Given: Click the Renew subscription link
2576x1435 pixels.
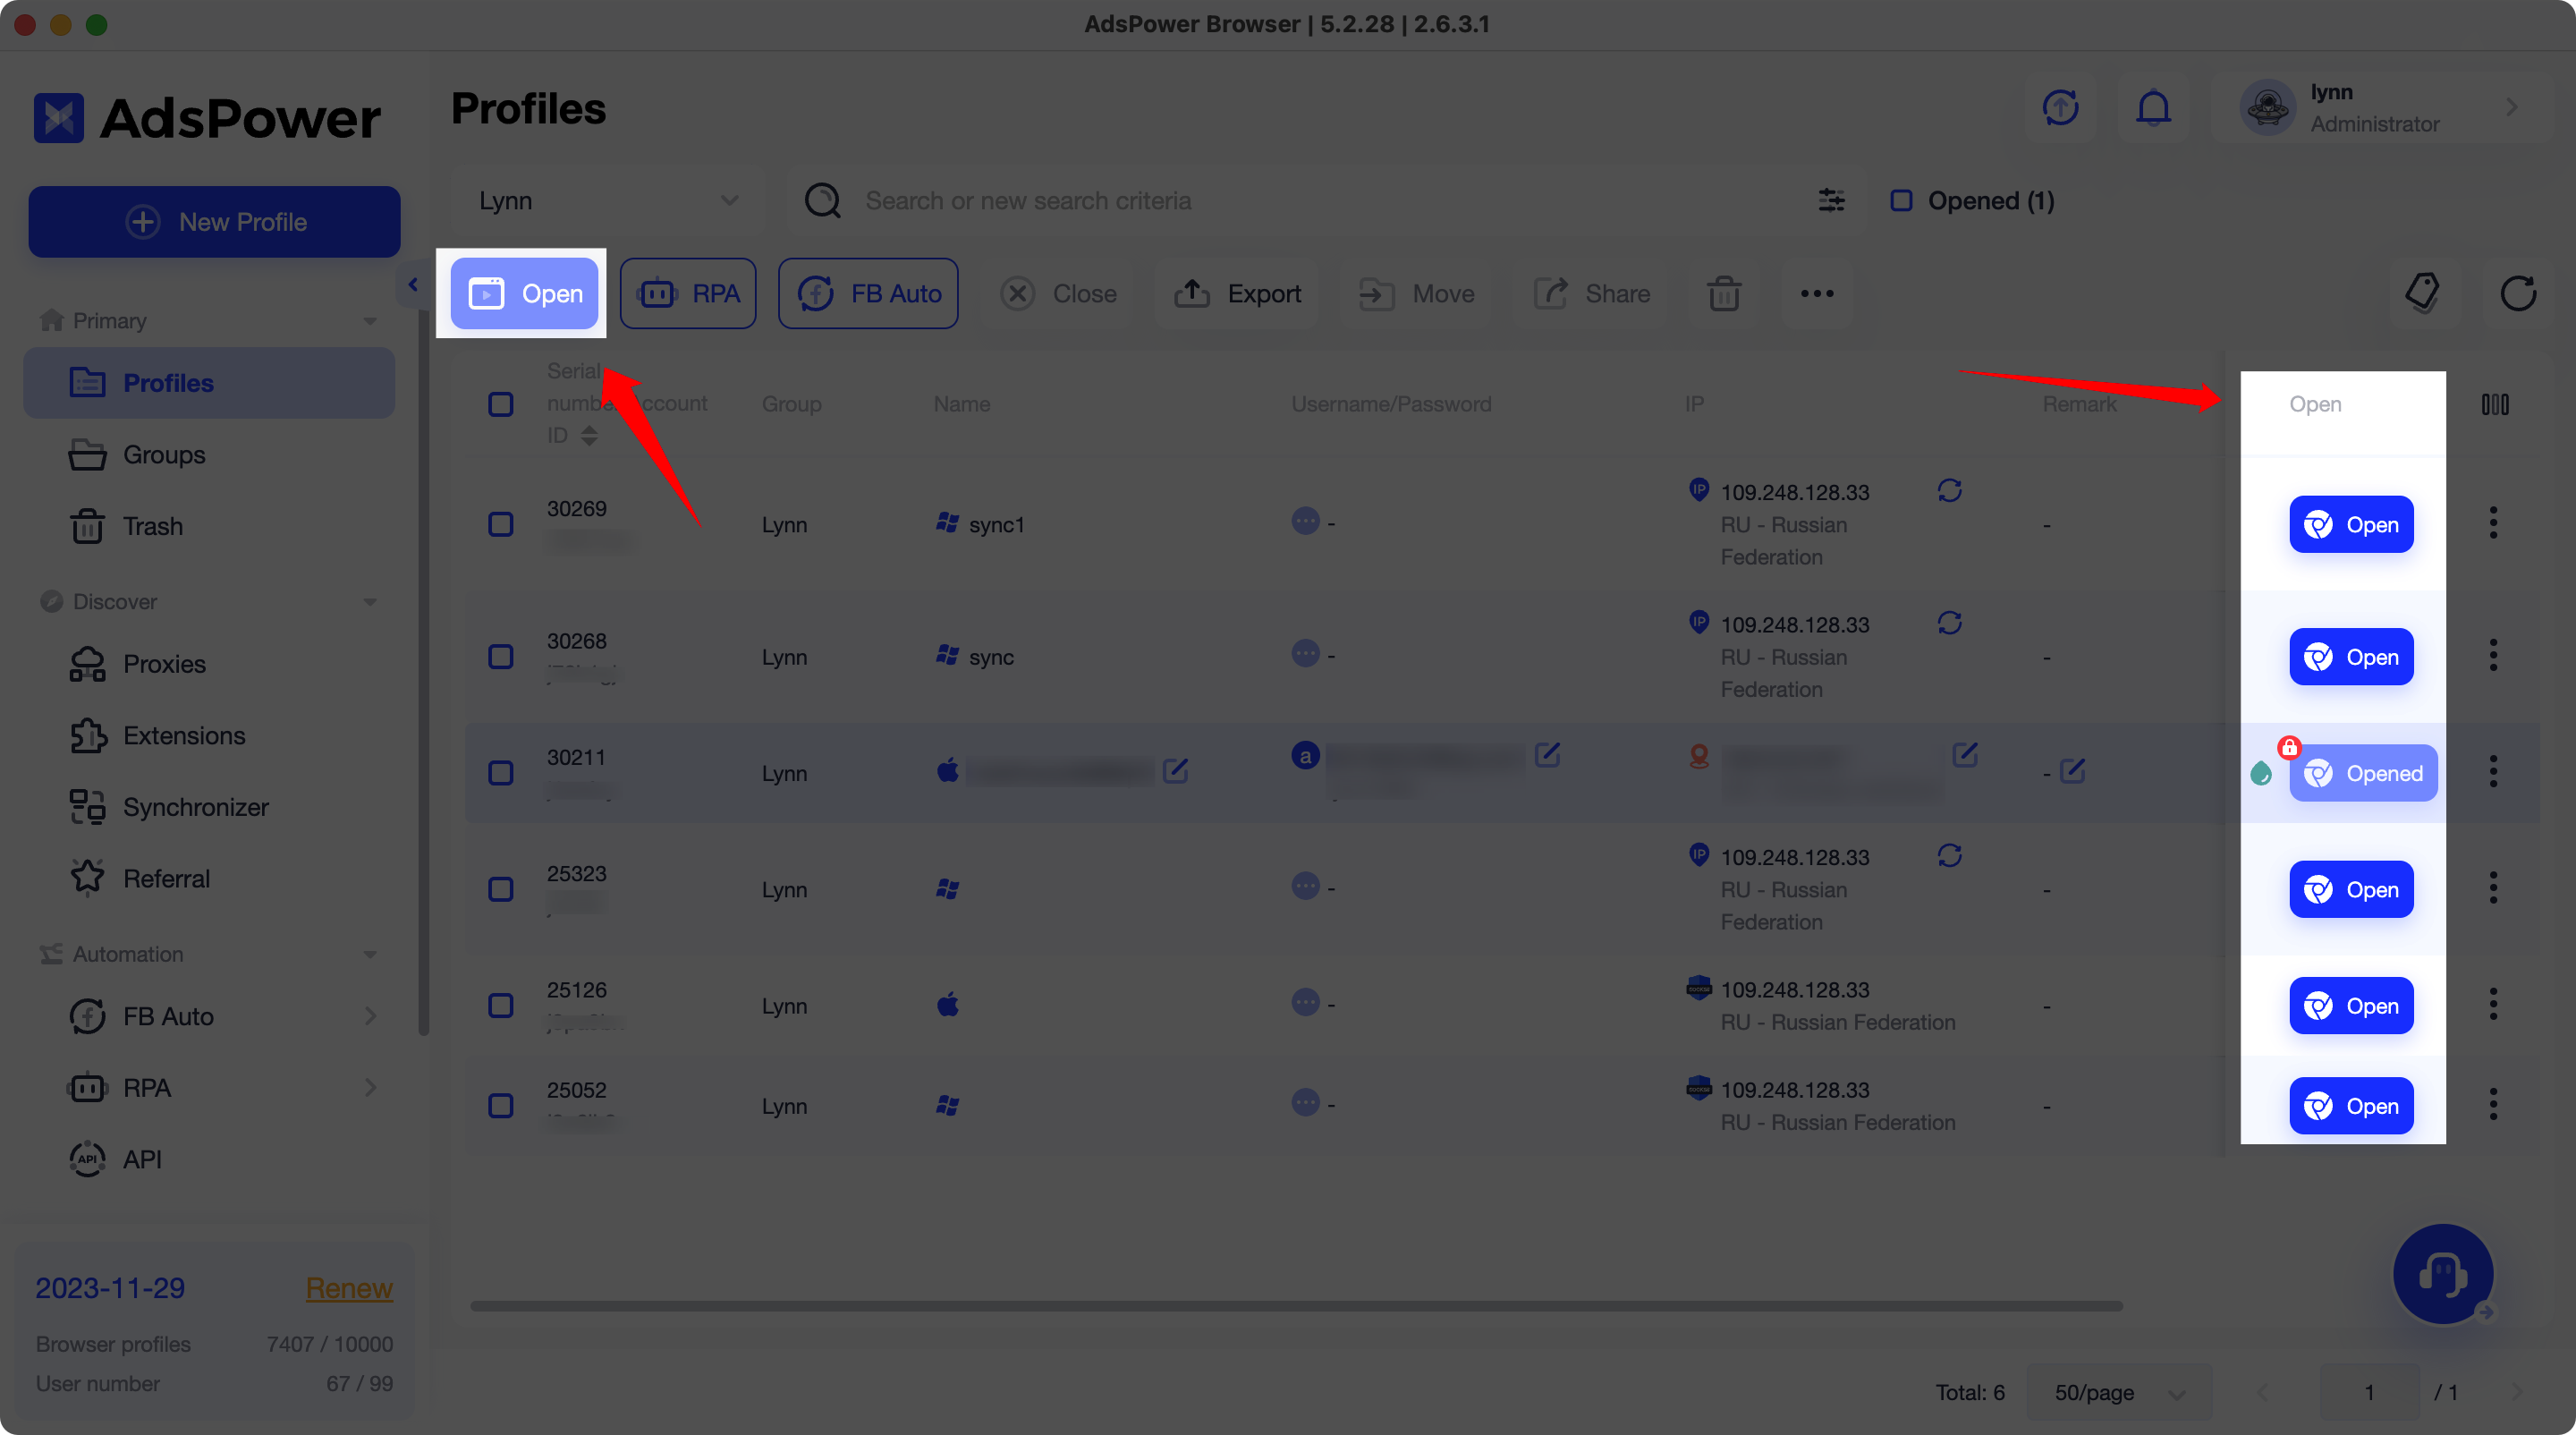Looking at the screenshot, I should 349,1288.
